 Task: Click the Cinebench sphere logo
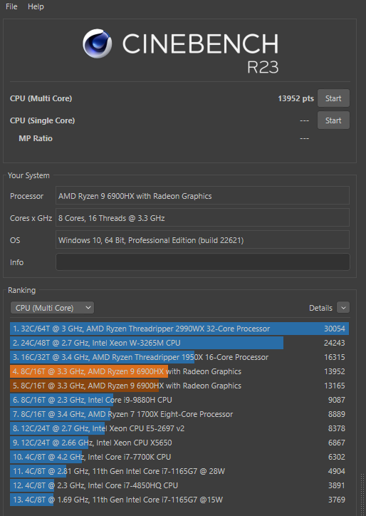coord(97,43)
